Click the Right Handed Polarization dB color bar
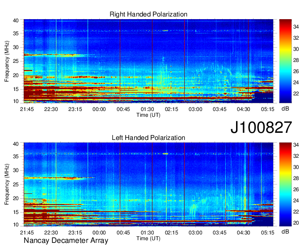This screenshot has height=246, width=304. [x=285, y=61]
